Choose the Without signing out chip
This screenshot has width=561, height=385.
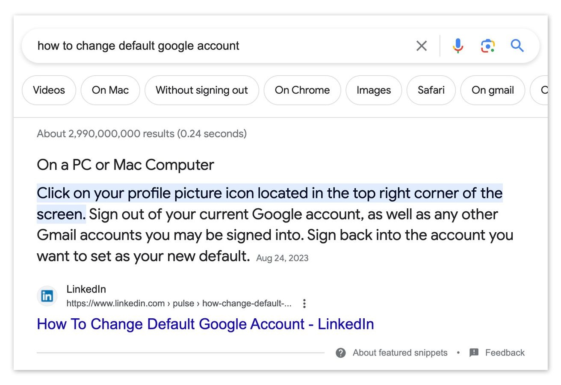point(202,90)
